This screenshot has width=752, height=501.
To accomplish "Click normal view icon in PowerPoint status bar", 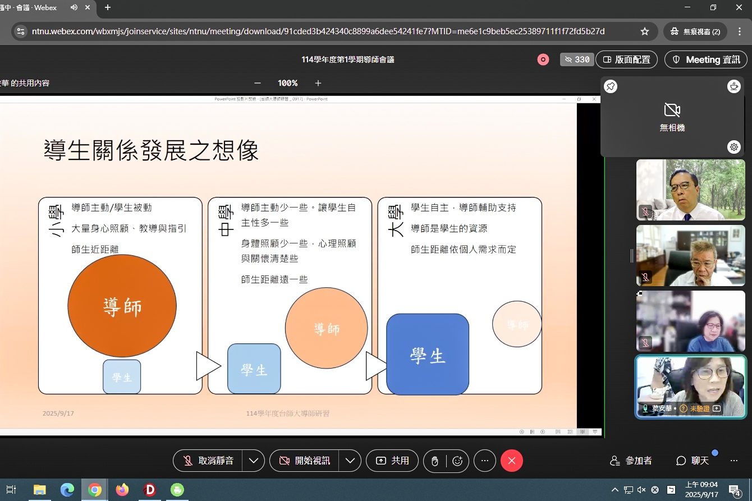I will (558, 432).
